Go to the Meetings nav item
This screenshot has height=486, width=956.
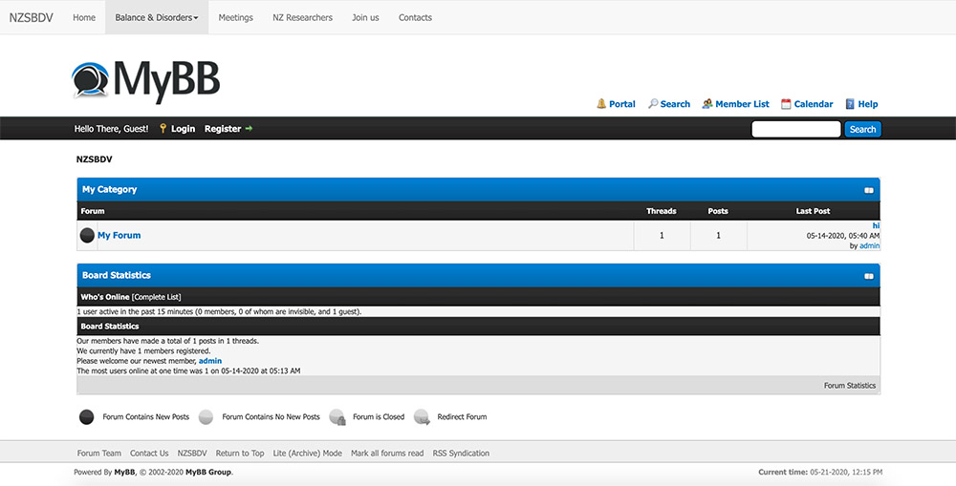pyautogui.click(x=235, y=17)
